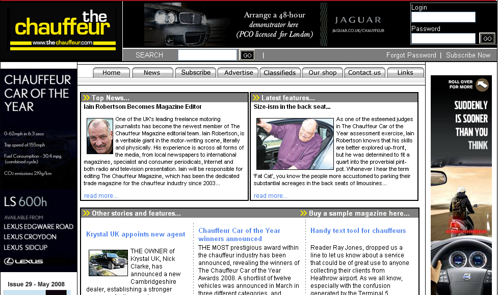Focus the Login input field

(x=443, y=17)
